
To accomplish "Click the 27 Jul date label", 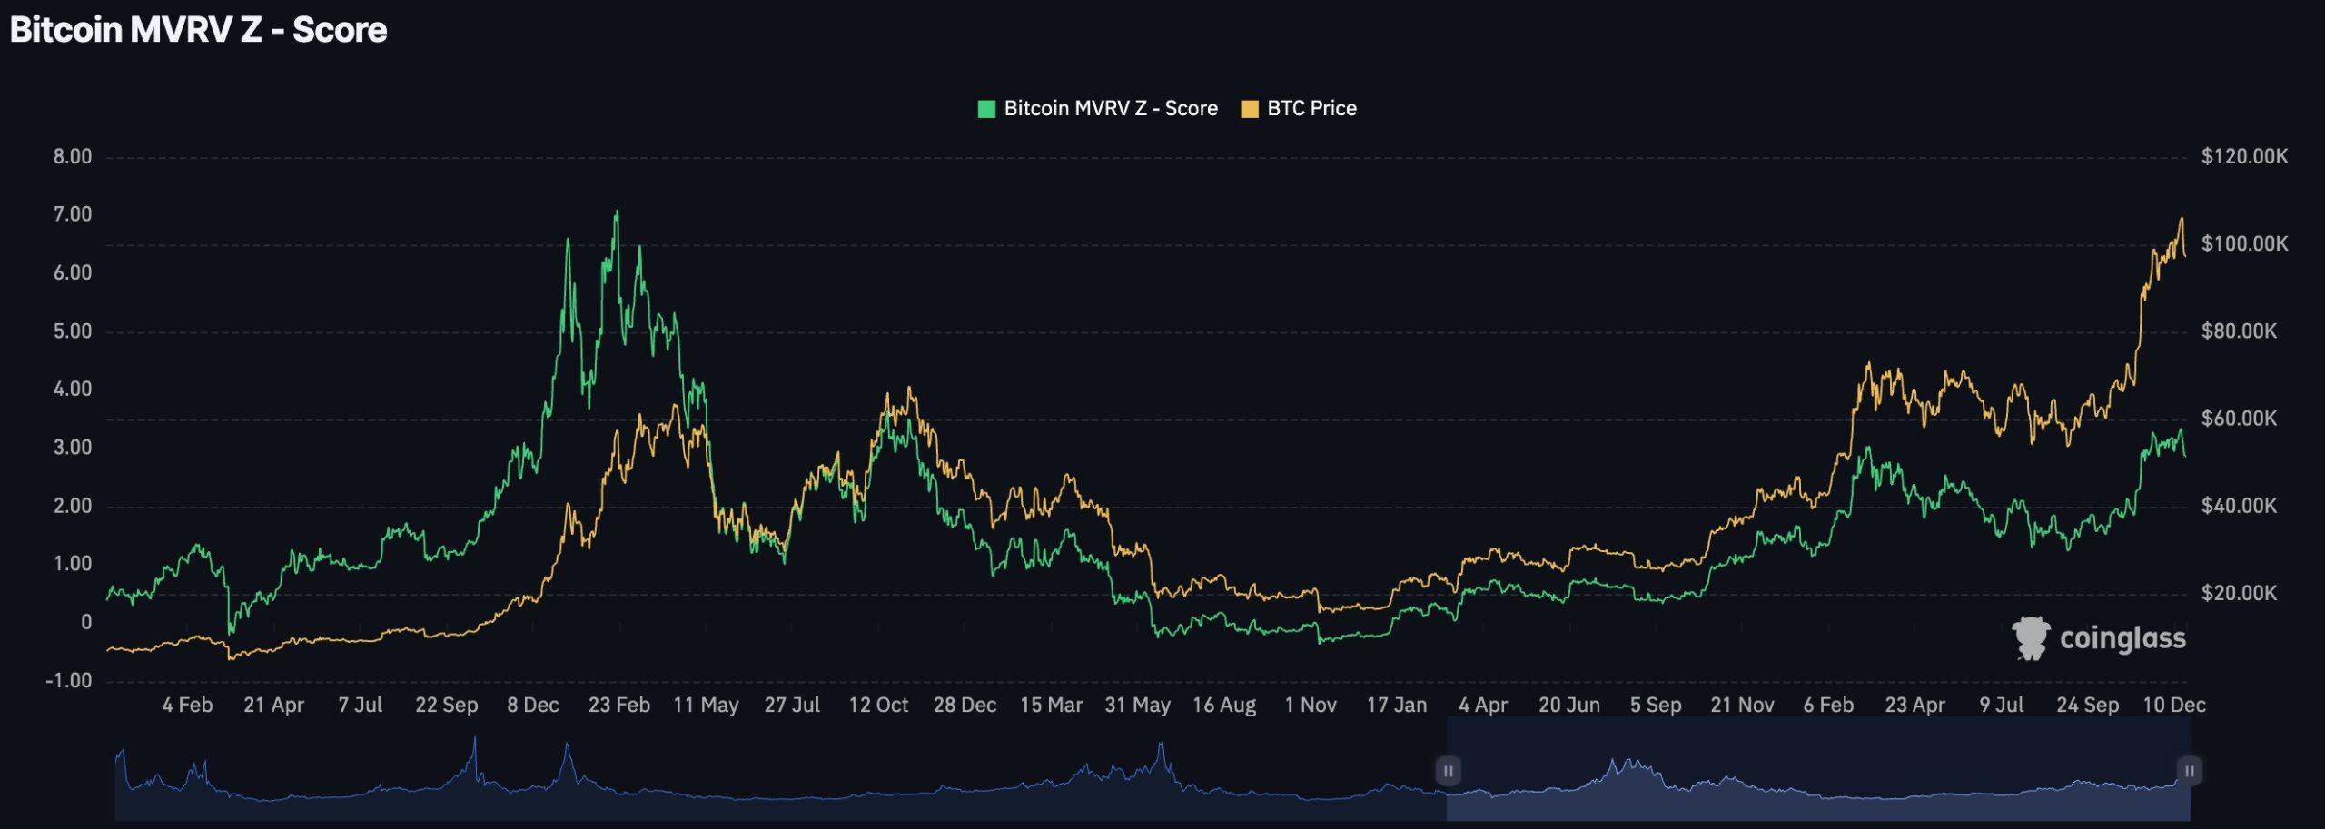I will [792, 706].
